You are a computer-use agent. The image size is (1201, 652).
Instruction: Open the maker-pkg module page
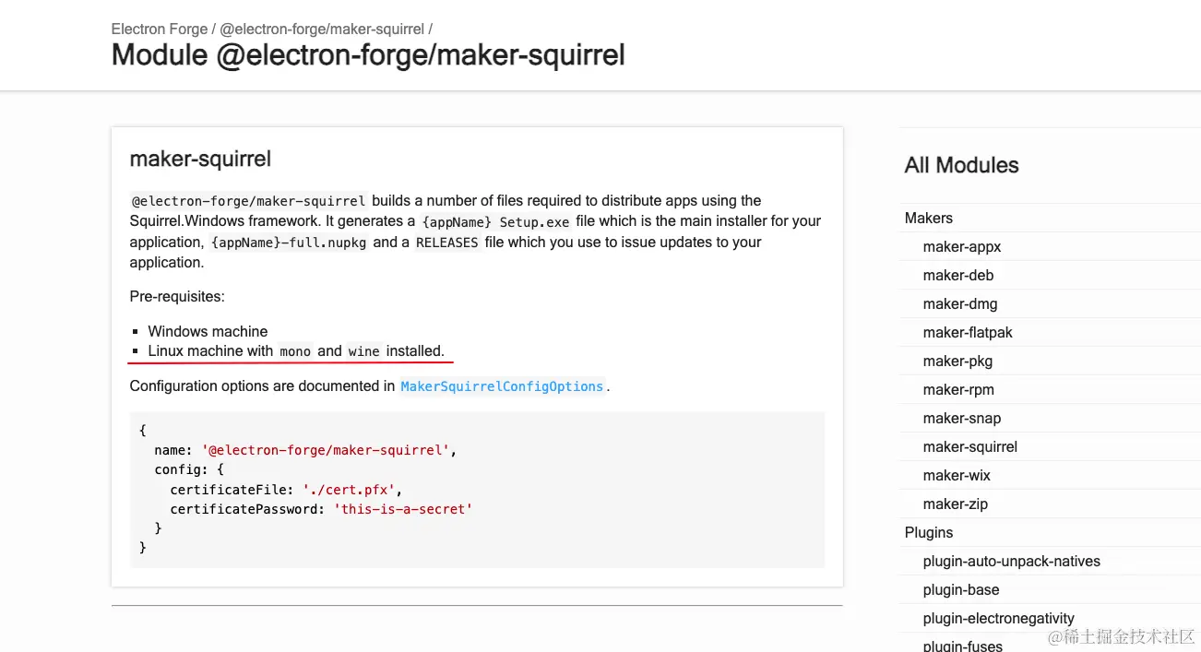pos(957,362)
